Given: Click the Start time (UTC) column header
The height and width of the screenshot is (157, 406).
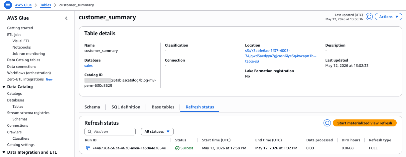Looking at the screenshot, I should tap(216, 140).
